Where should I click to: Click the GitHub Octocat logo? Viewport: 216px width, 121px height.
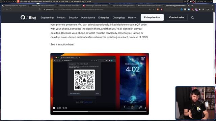[x=23, y=17]
